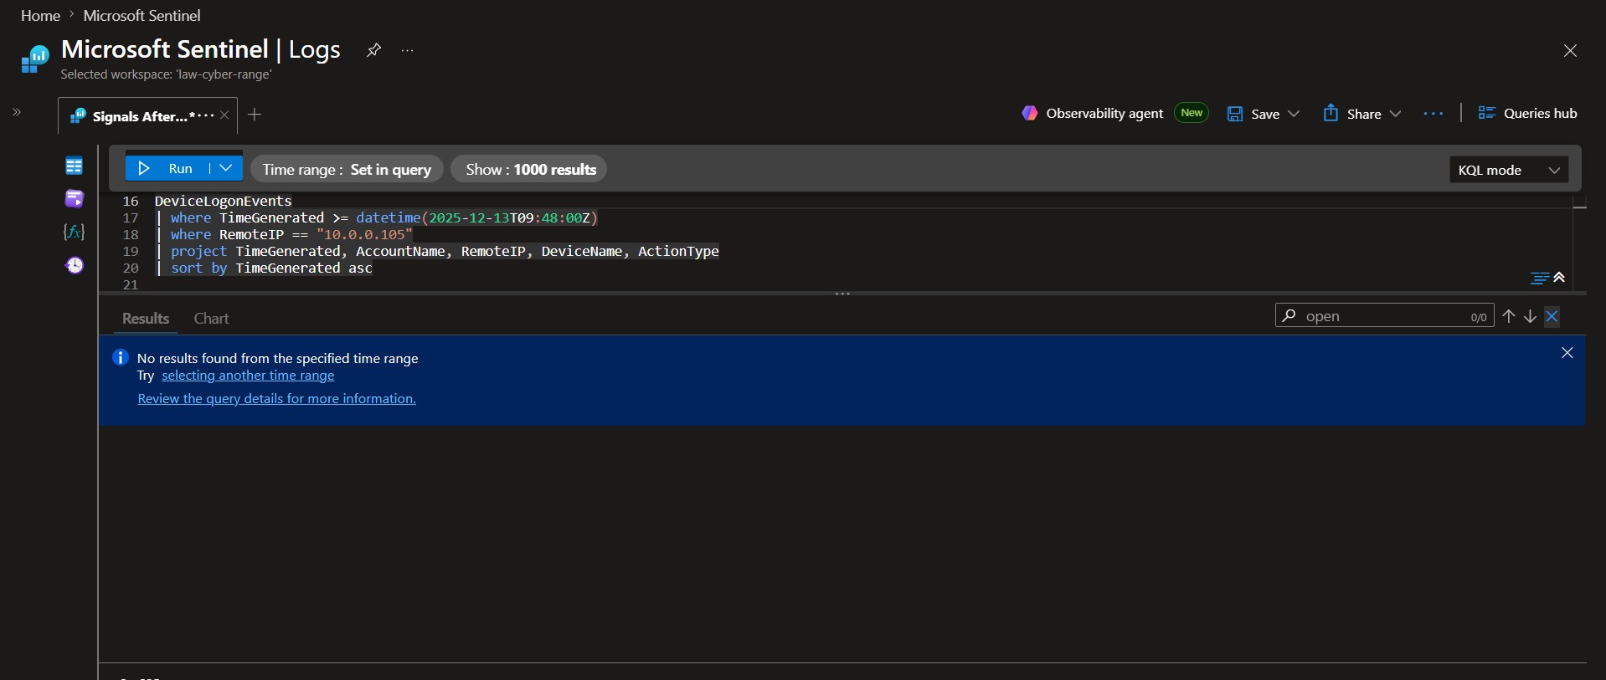Add a new query tab
The width and height of the screenshot is (1606, 680).
tap(255, 115)
